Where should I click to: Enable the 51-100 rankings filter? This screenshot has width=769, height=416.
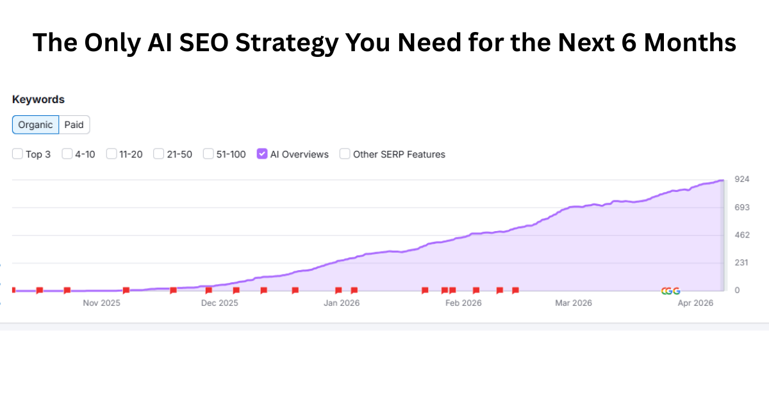tap(208, 154)
